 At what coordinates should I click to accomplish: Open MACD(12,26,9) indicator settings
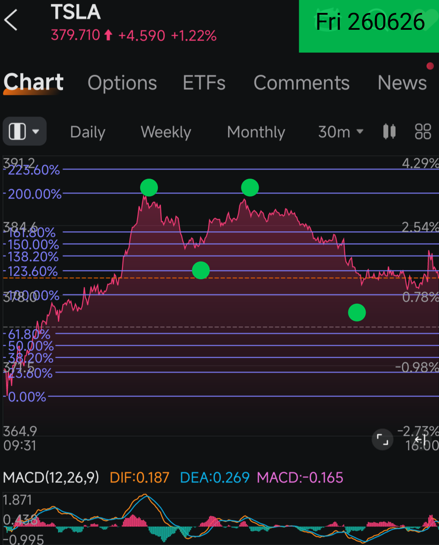[51, 478]
